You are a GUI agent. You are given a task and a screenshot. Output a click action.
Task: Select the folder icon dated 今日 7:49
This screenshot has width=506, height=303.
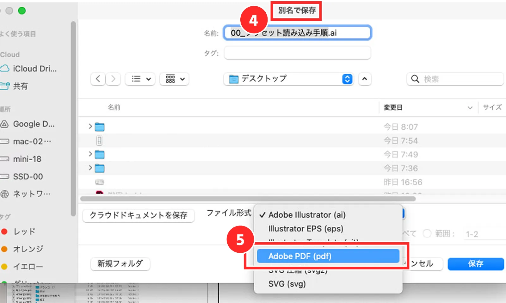coord(100,155)
